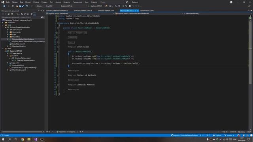Click the Open File toolbar icon
This screenshot has height=142, width=253.
(17, 6)
